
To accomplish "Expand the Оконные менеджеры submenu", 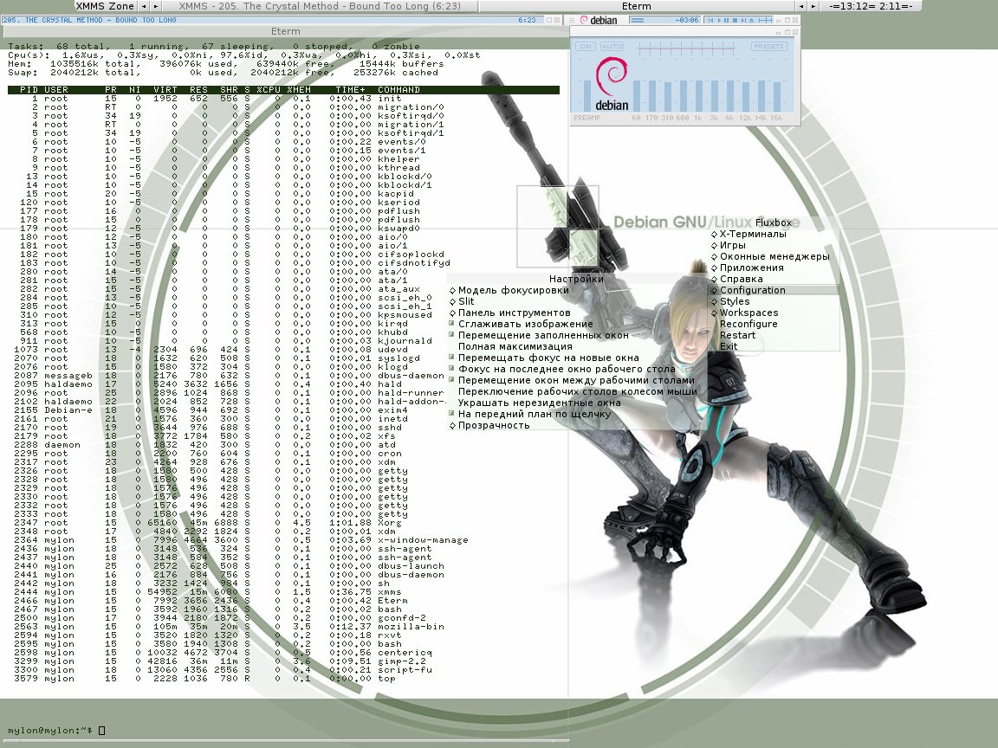I will 774,257.
